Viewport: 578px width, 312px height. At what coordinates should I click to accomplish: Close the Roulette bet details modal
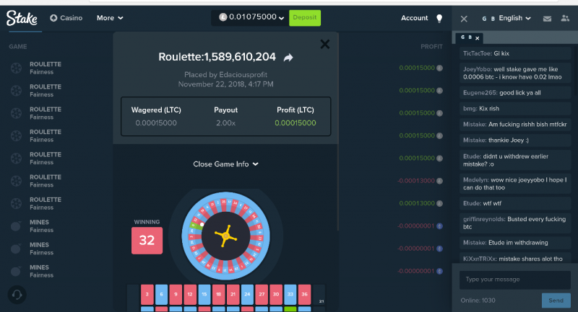[324, 45]
